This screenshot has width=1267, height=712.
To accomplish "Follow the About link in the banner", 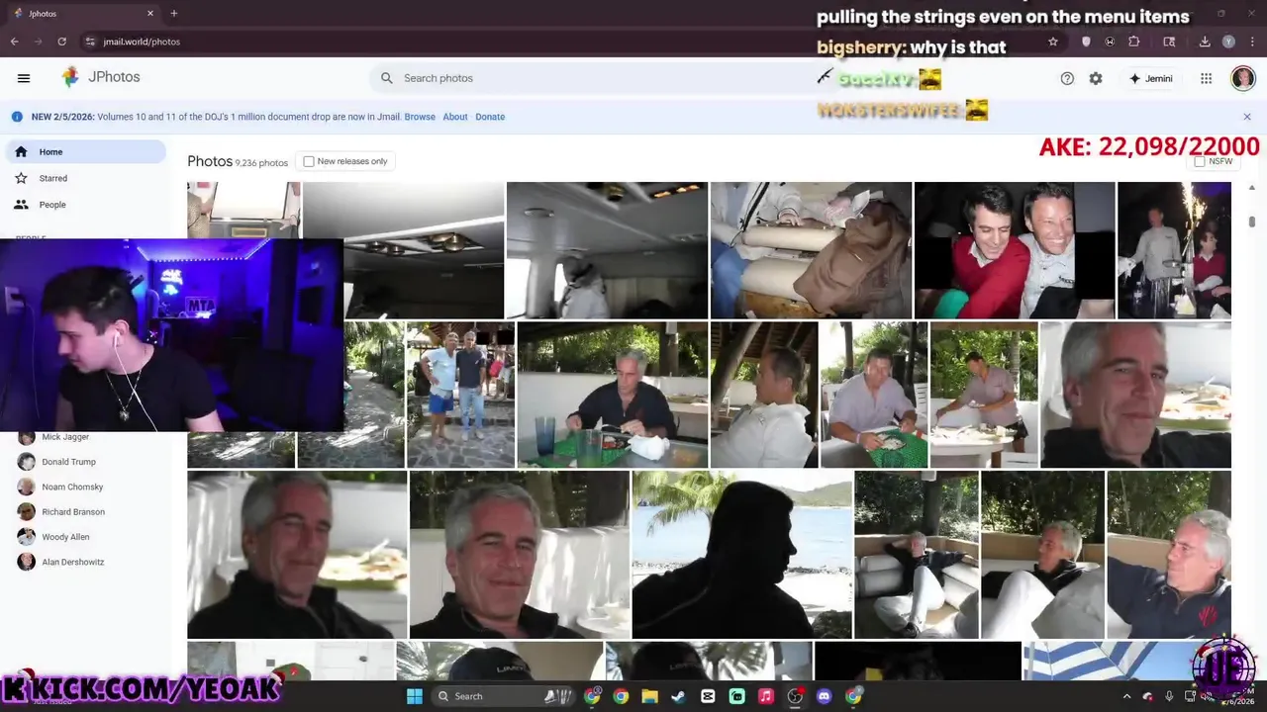I will pyautogui.click(x=455, y=117).
